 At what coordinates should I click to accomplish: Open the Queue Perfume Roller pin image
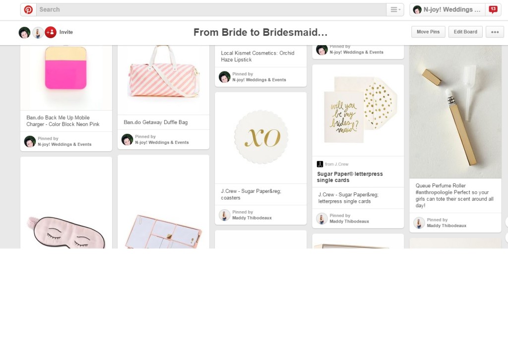click(x=455, y=112)
